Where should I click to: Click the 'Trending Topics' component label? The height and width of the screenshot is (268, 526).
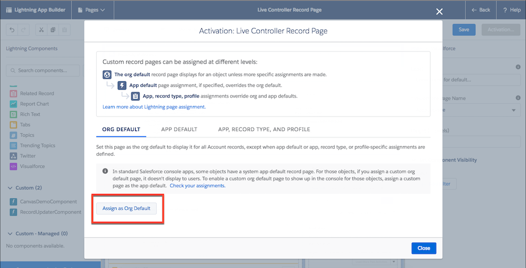[37, 146]
